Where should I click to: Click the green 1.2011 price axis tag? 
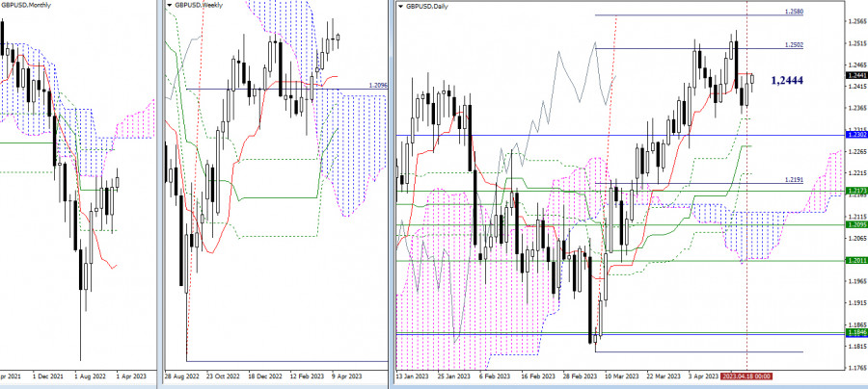point(855,260)
